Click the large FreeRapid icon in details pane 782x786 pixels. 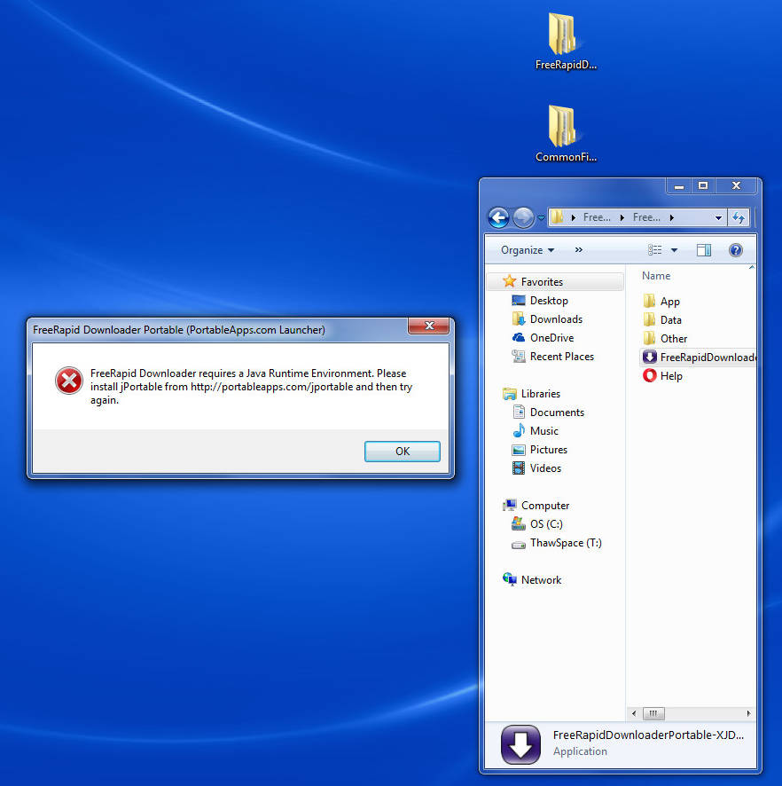coord(520,745)
